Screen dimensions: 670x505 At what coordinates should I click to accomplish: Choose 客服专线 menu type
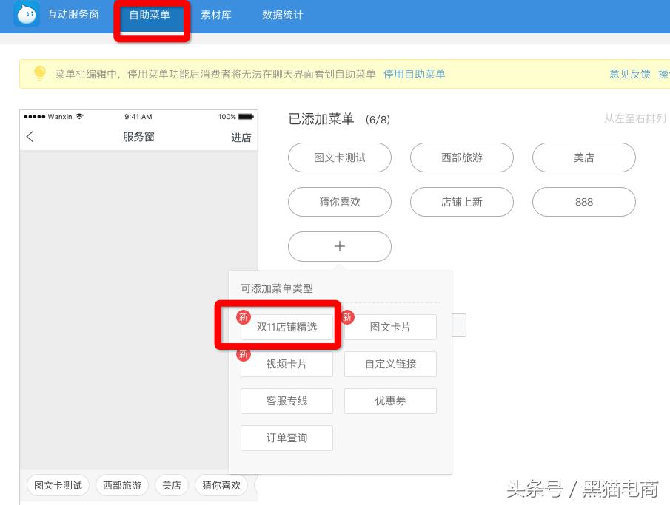coord(287,401)
